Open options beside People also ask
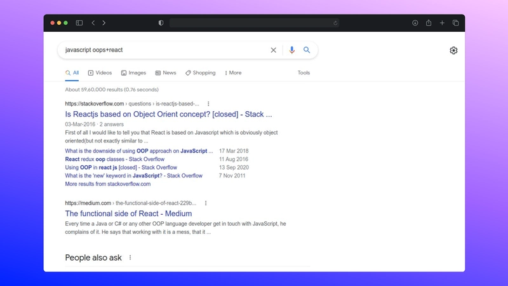Image resolution: width=508 pixels, height=286 pixels. [x=130, y=257]
